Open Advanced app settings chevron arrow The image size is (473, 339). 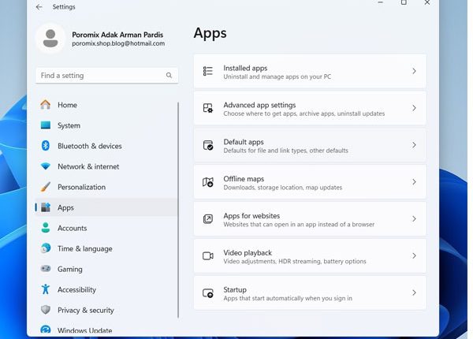pos(414,108)
